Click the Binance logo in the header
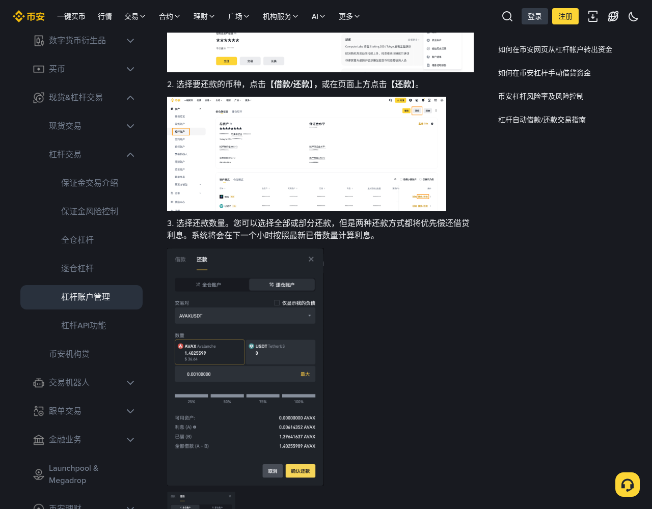 (x=29, y=16)
